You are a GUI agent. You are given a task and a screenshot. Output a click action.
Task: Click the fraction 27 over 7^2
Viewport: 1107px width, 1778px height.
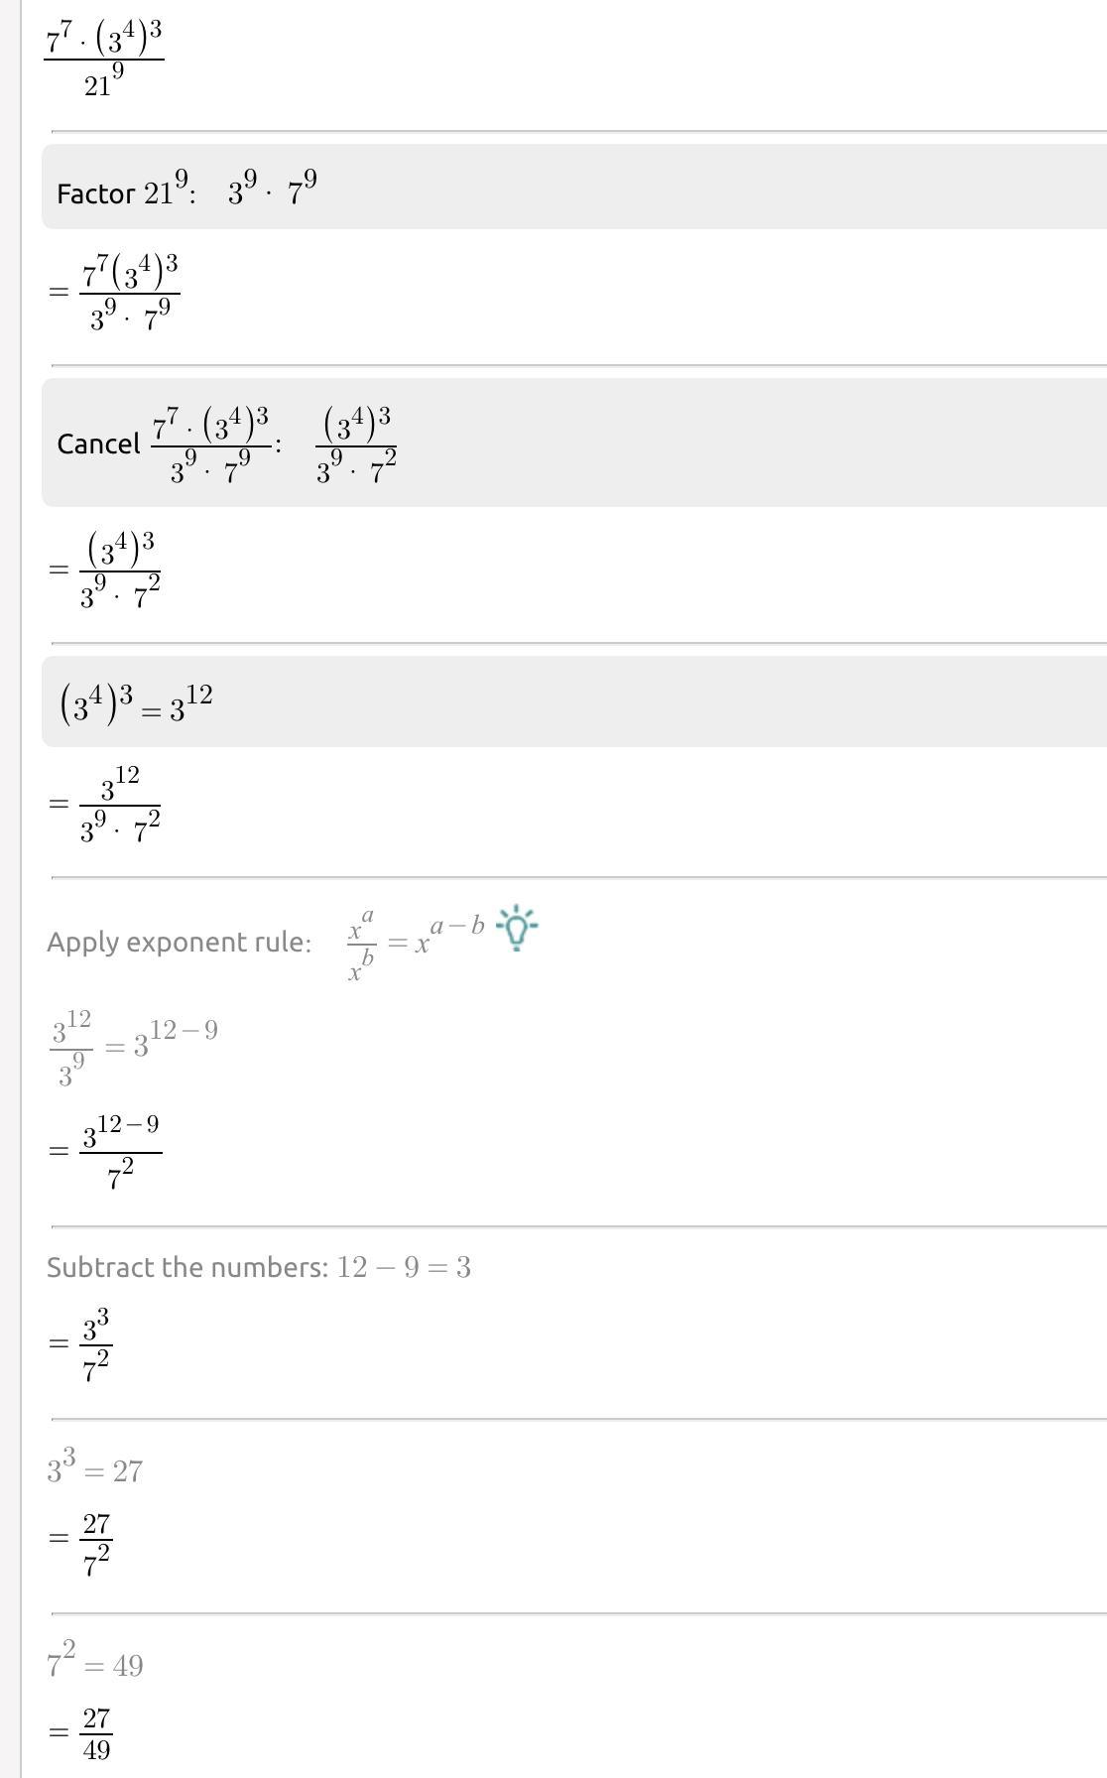[x=96, y=1539]
